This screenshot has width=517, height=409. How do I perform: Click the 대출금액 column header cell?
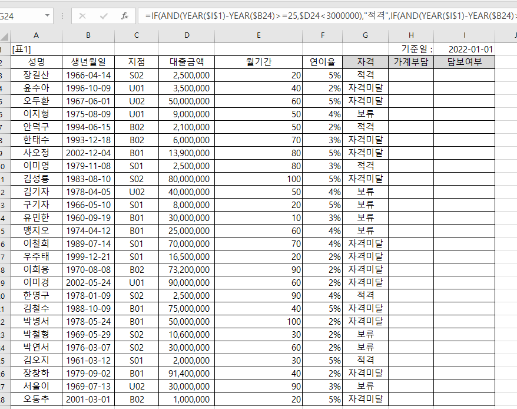[x=187, y=62]
